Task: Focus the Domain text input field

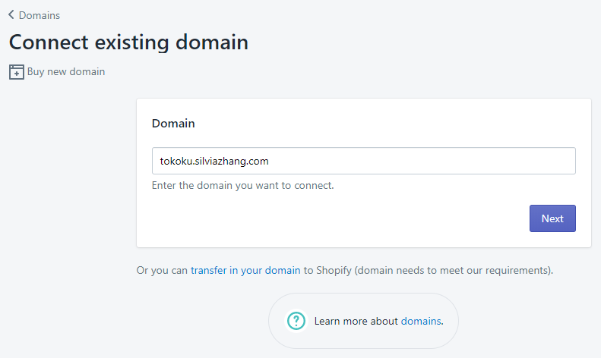Action: coord(364,161)
